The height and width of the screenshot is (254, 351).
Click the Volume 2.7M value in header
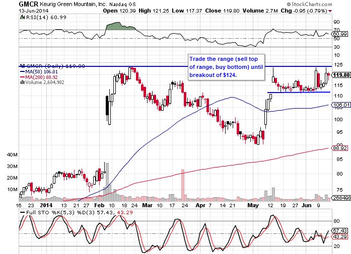click(x=260, y=11)
